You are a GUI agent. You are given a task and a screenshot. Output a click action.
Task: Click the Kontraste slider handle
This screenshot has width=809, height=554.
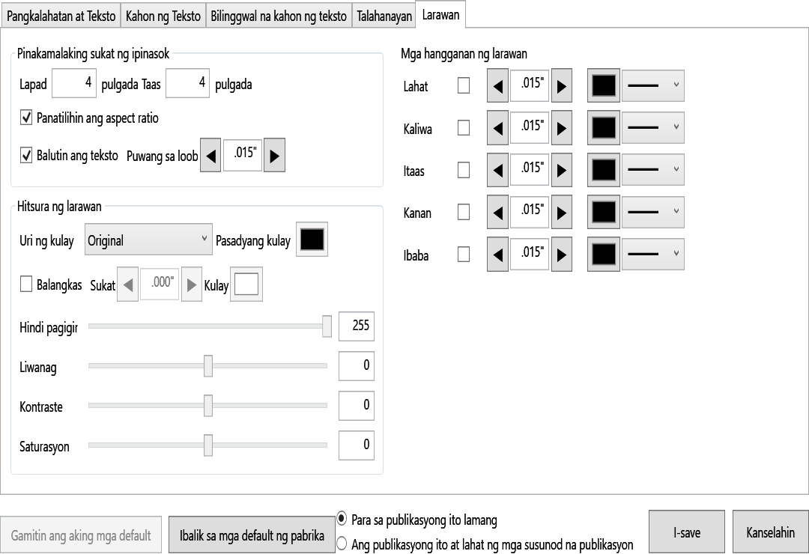(208, 406)
